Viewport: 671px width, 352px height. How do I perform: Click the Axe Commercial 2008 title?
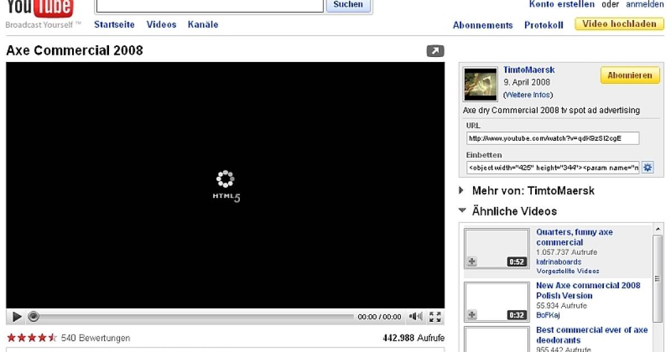click(x=74, y=50)
